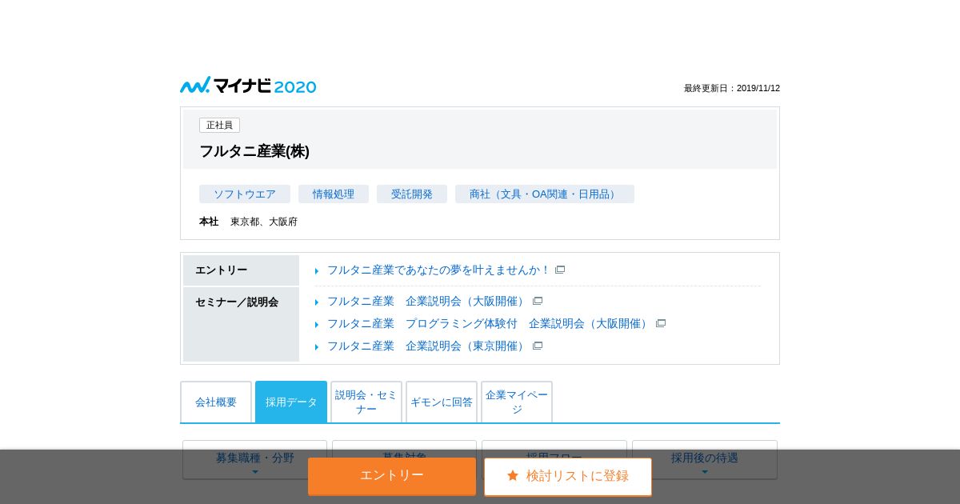Click the star icon in 検討リストに登録 button
Viewport: 960px width, 504px height.
click(x=513, y=476)
